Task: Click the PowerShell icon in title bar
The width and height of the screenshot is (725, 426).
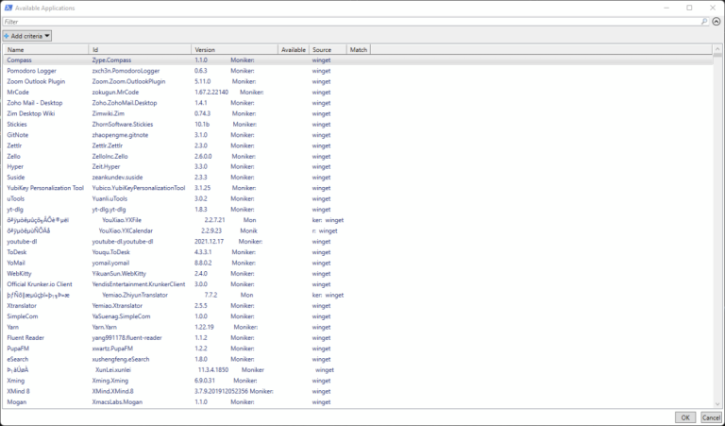Action: click(8, 8)
